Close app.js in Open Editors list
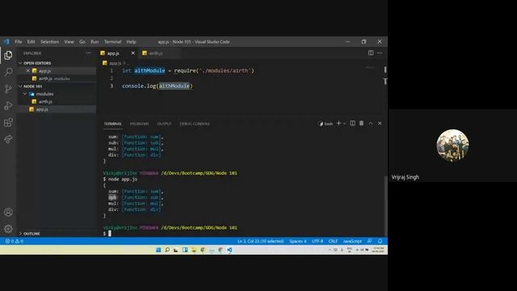517x291 pixels. 28,70
